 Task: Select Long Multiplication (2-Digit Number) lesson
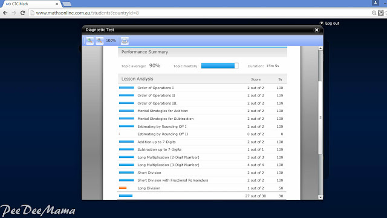point(168,157)
